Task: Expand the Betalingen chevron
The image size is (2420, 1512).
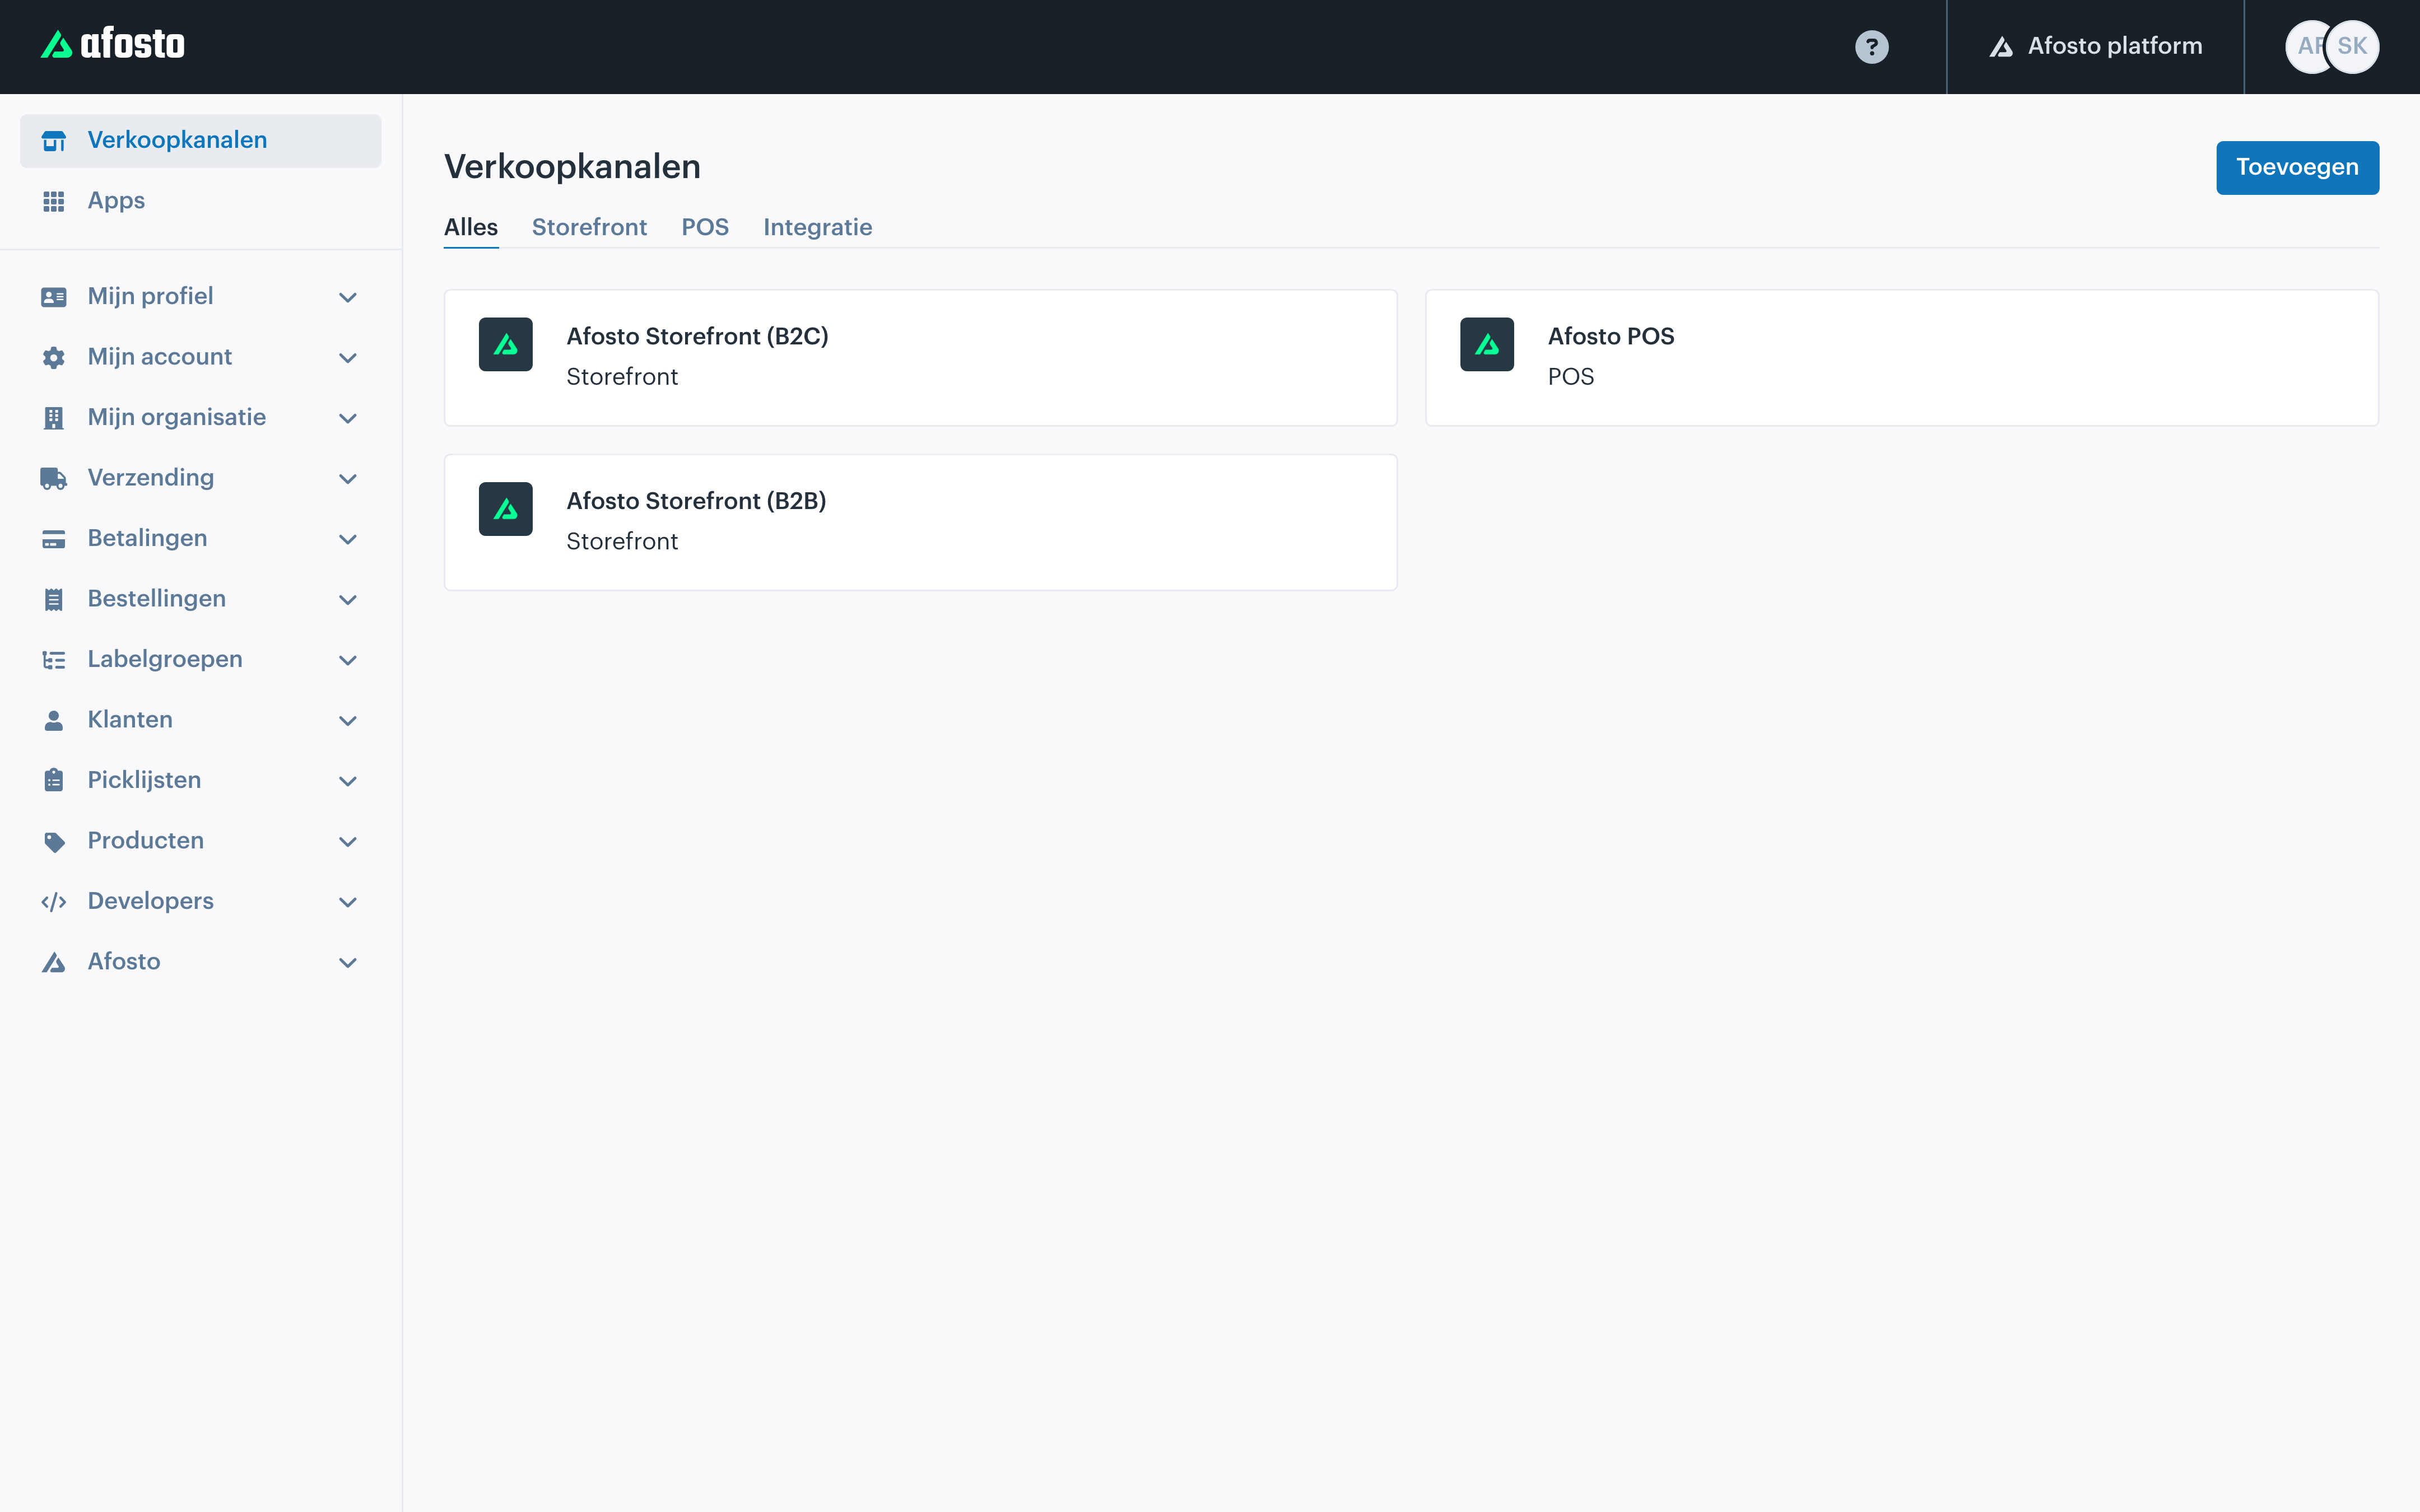Action: click(348, 539)
